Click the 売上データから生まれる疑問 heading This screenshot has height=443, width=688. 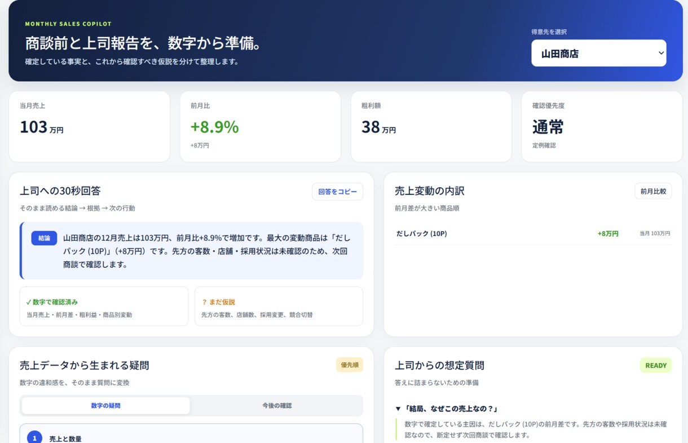click(x=85, y=365)
